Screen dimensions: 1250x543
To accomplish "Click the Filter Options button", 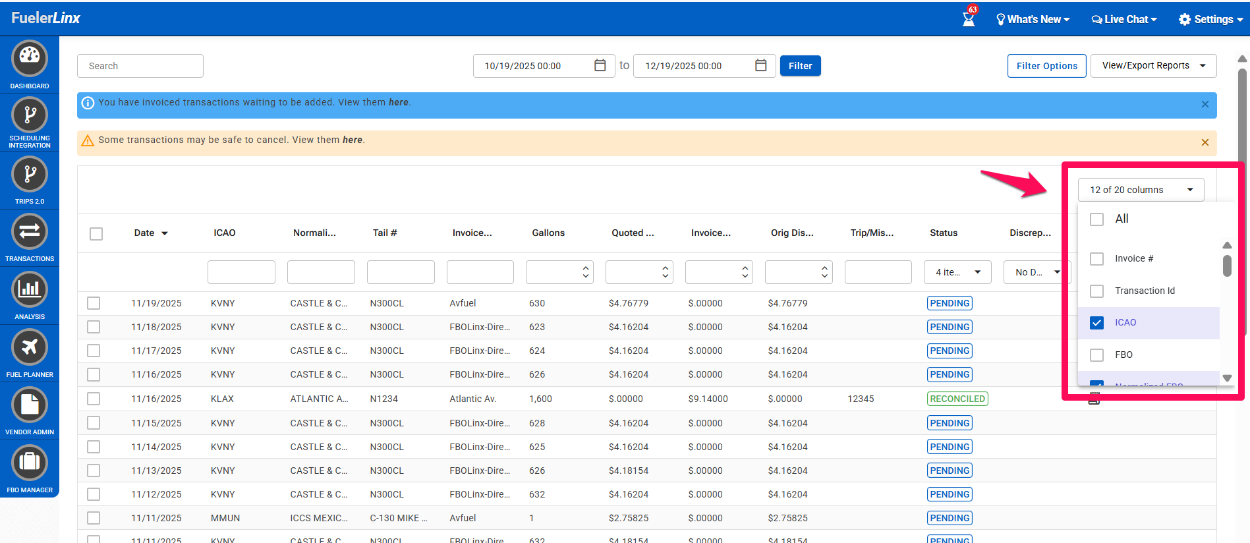I will pyautogui.click(x=1046, y=66).
